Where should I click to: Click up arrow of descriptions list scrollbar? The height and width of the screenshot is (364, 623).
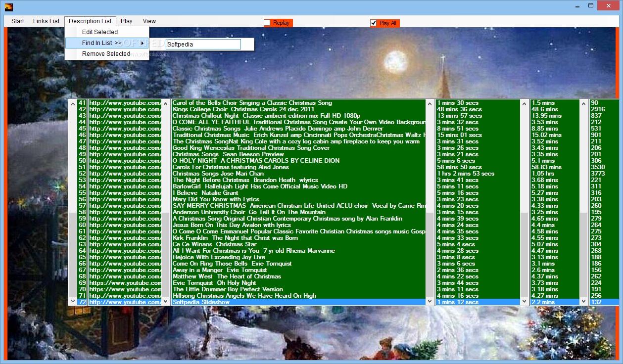click(430, 104)
